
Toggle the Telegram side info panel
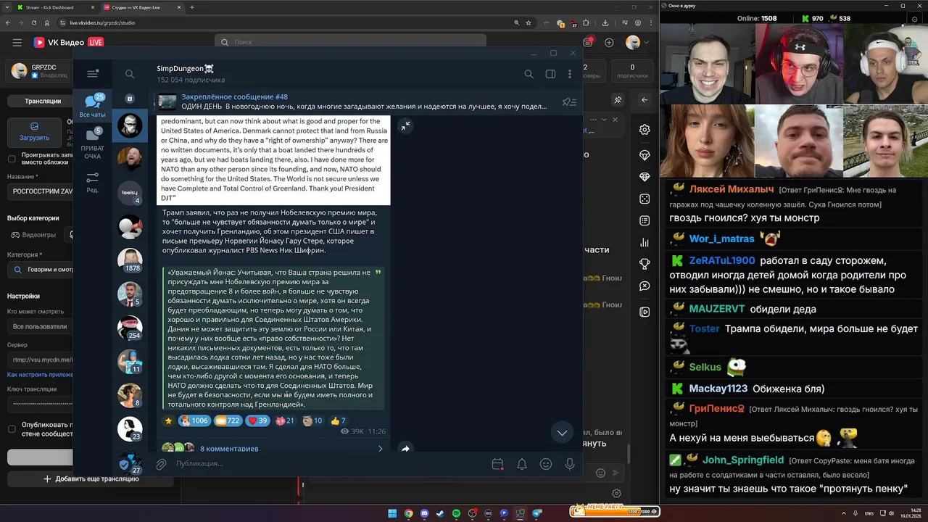pos(550,74)
